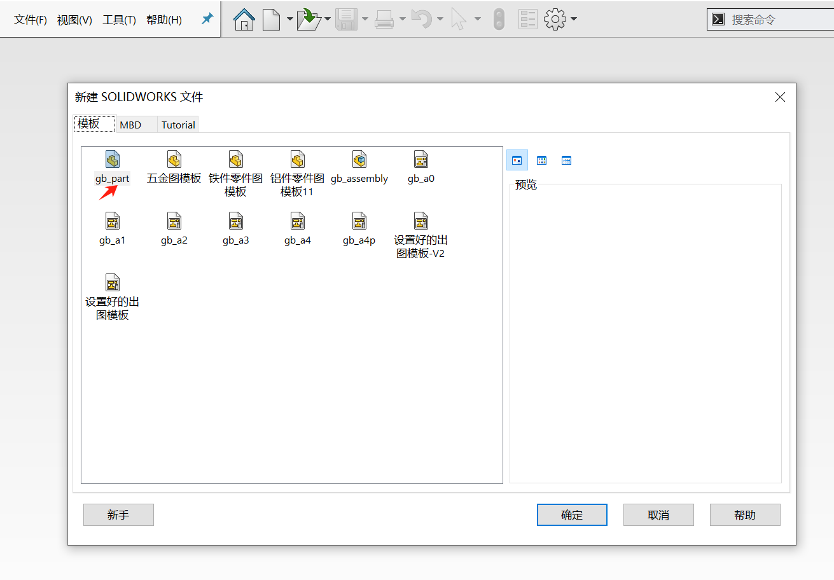Viewport: 834px width, 580px height.
Task: Select the gb_a3 drawing template icon
Action: click(235, 221)
